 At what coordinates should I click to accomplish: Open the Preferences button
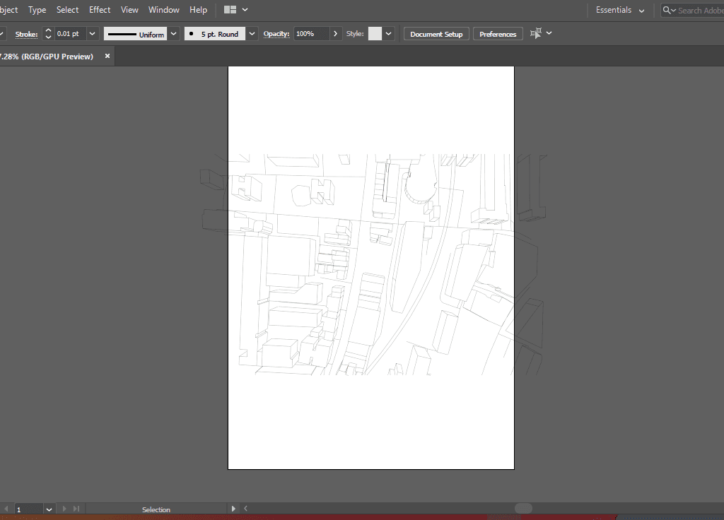pos(498,34)
